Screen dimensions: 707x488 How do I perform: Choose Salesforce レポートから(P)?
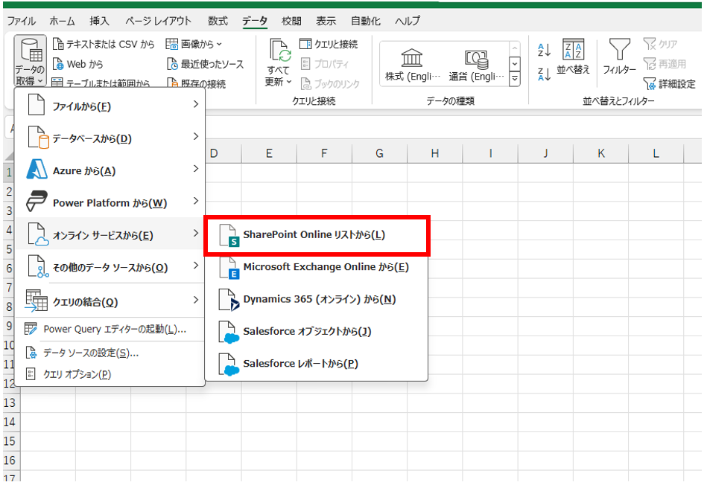pos(317,364)
